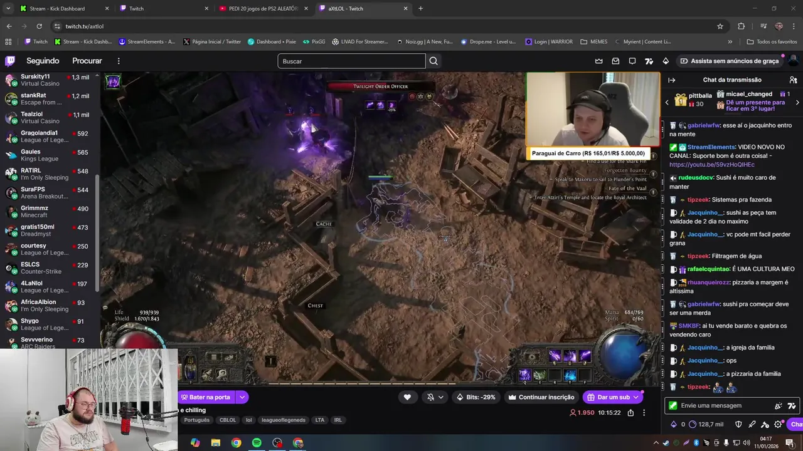The width and height of the screenshot is (803, 451).
Task: Open channel points balance 128,7 mil
Action: click(706, 424)
